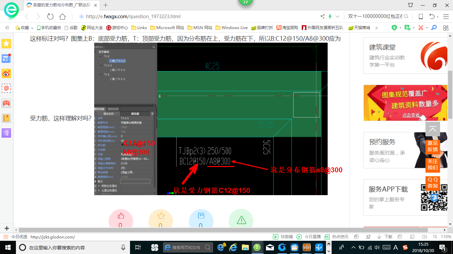Open the dropdown arrow beside the translate icon

pos(413,28)
